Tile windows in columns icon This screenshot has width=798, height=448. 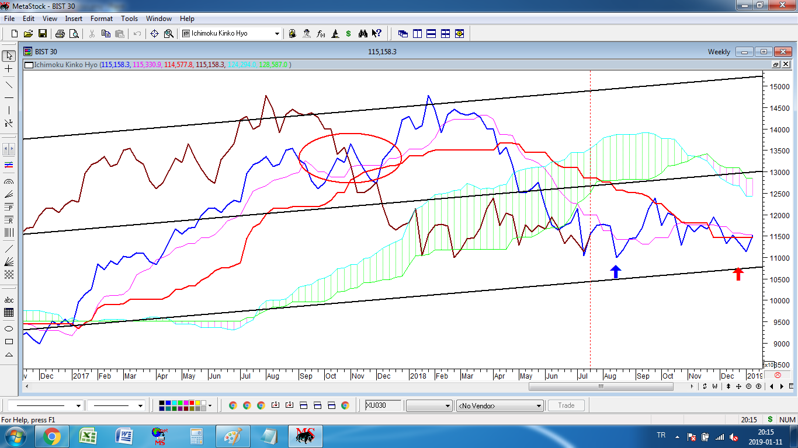[417, 34]
